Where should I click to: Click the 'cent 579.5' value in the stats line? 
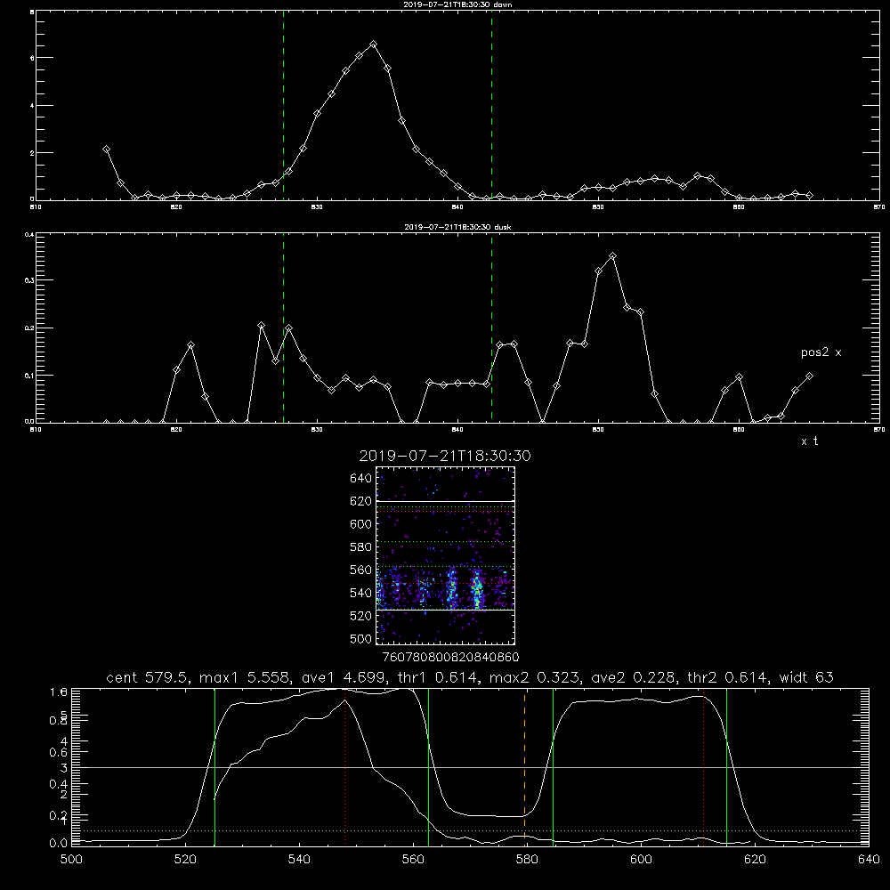click(148, 677)
